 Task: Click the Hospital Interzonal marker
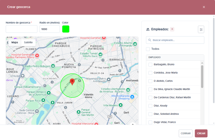(x=96, y=124)
